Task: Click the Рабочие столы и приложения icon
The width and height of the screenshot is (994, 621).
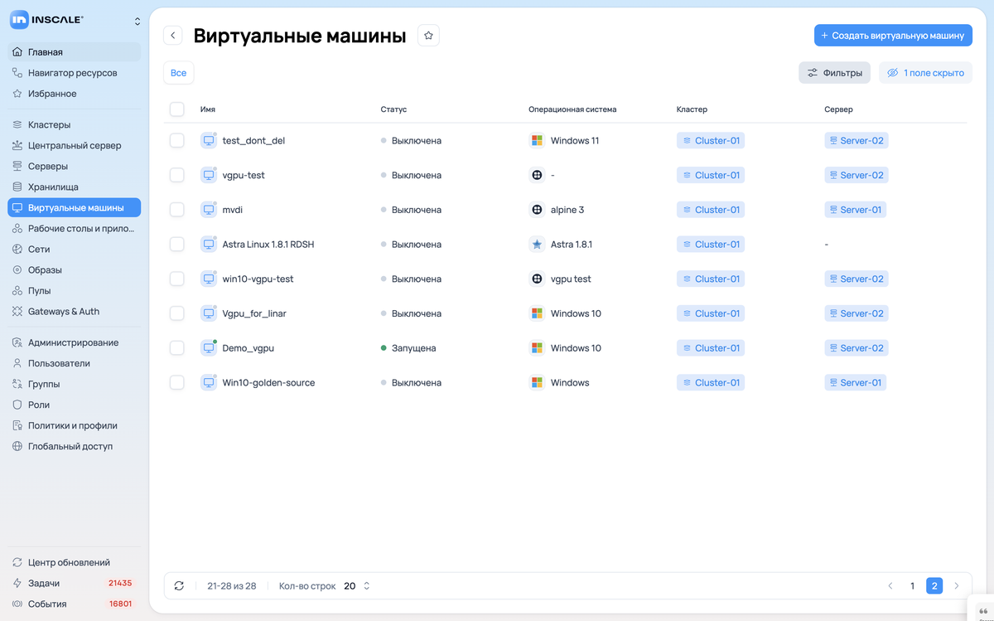Action: (x=17, y=229)
